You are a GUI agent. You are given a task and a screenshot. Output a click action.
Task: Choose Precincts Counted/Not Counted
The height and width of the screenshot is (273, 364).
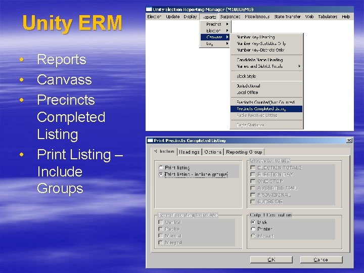click(266, 102)
